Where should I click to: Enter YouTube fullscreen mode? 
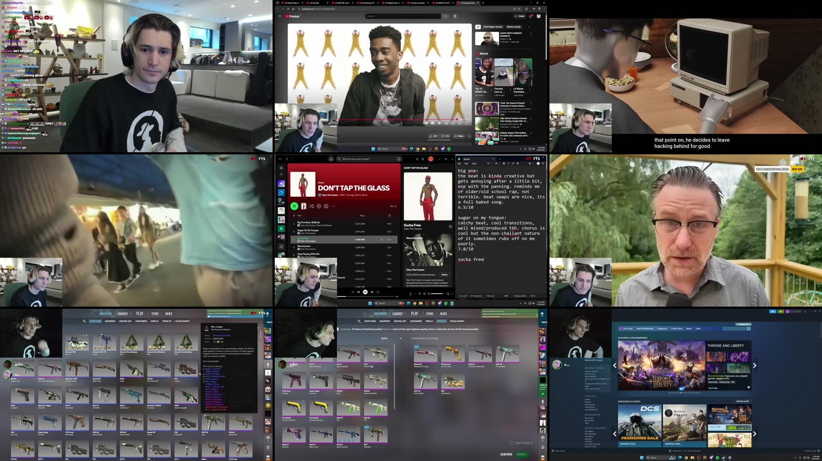[x=467, y=123]
